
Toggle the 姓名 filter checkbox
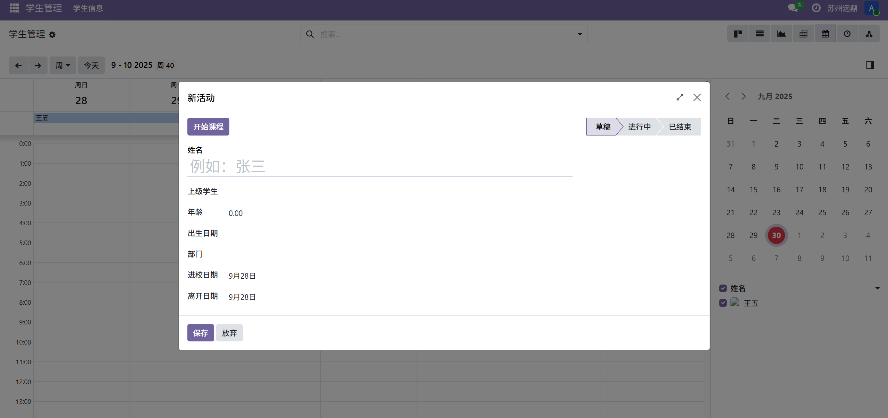(723, 288)
